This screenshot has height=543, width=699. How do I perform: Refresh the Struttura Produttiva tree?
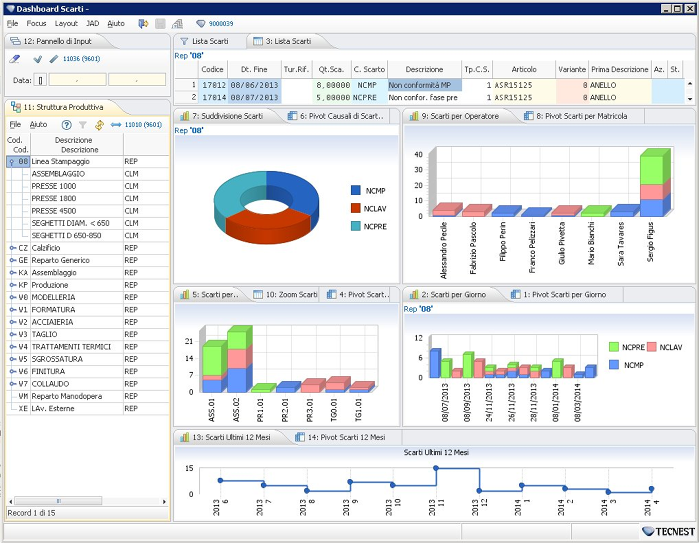[x=99, y=125]
